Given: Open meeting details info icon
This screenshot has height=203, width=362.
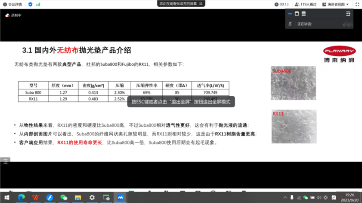Looking at the screenshot, I should coord(5,4).
